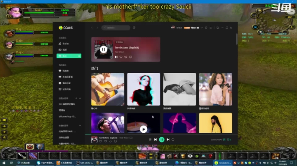Play the drum cymbal station

click(144, 129)
